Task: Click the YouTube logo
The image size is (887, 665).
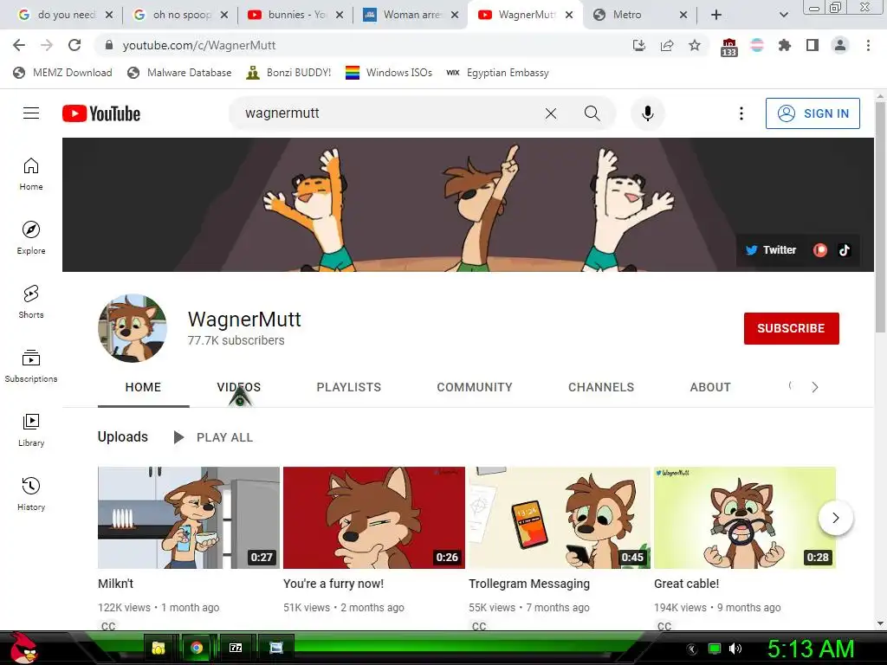Action: point(101,113)
